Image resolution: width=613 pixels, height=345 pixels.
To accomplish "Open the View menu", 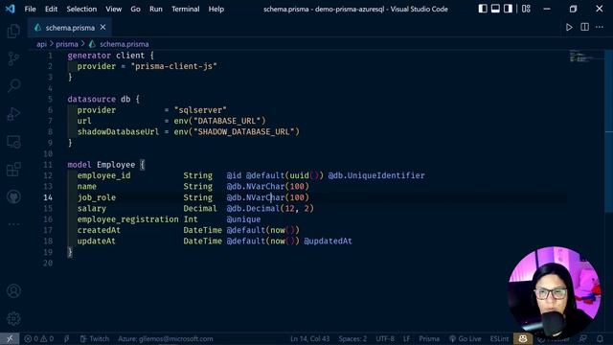I will click(x=113, y=9).
